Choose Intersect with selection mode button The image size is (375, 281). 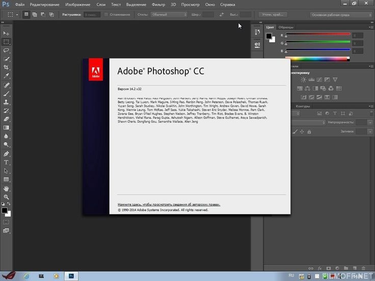click(x=51, y=15)
